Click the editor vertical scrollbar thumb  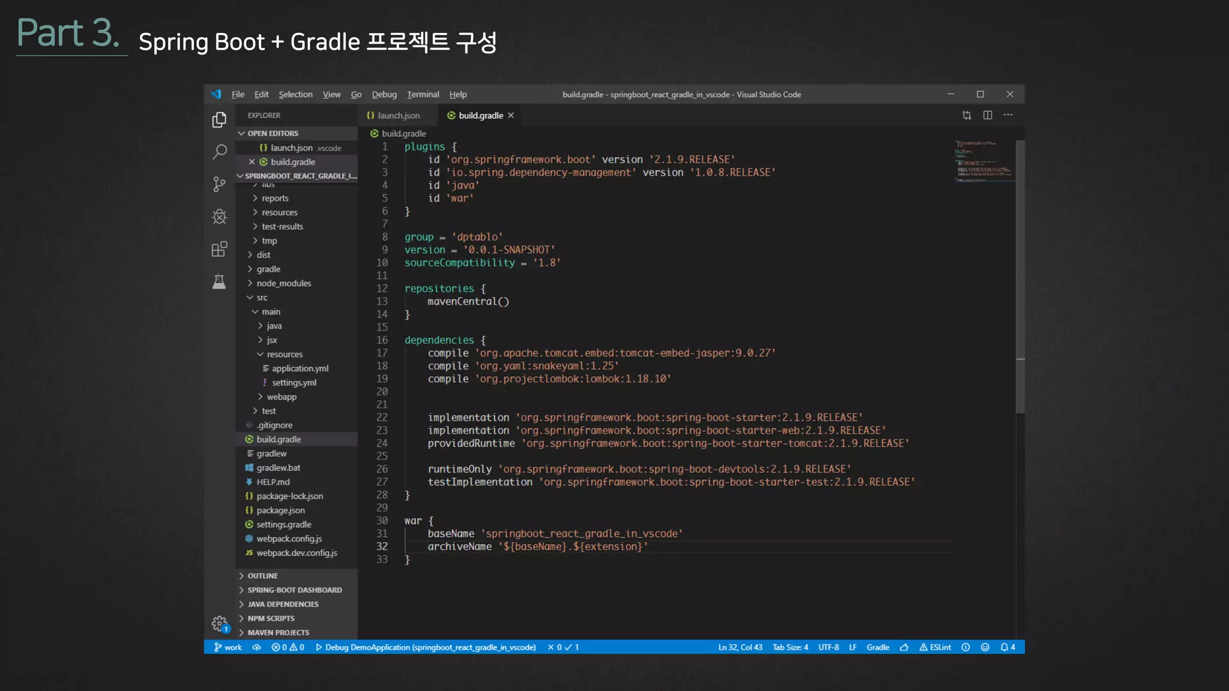pyautogui.click(x=1020, y=277)
